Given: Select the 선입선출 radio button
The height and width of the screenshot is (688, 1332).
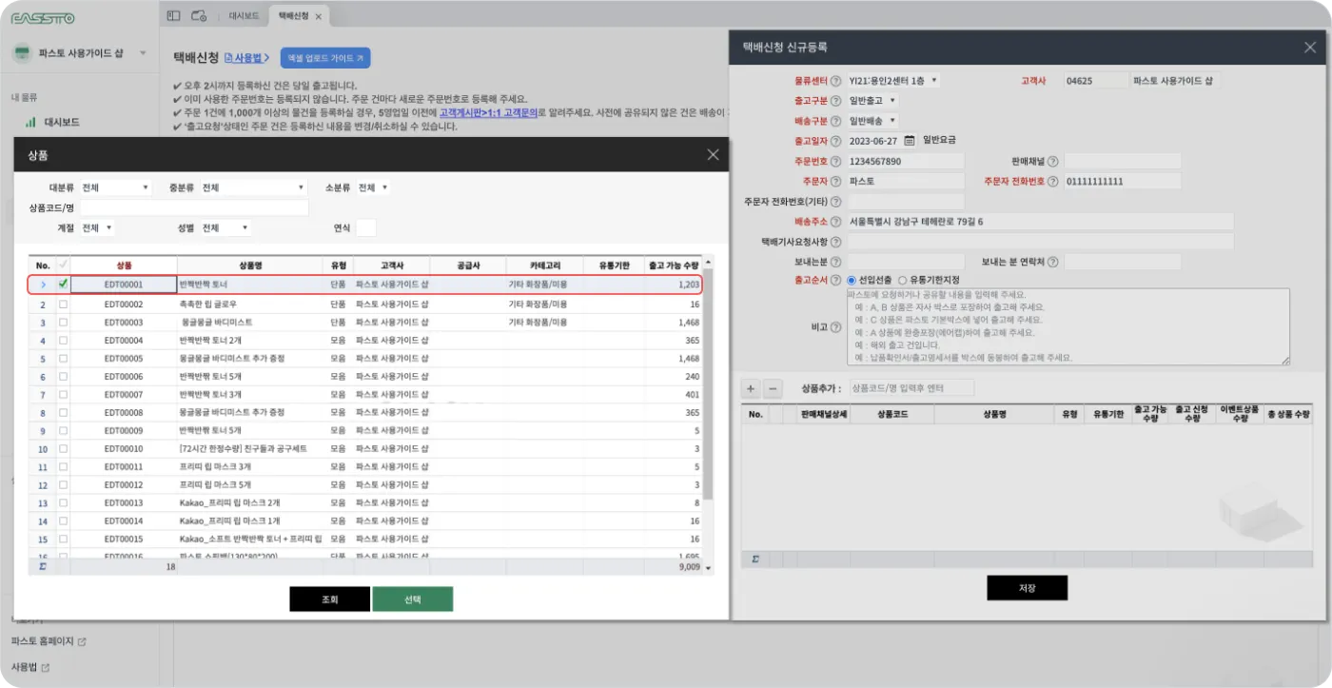Looking at the screenshot, I should tap(852, 281).
